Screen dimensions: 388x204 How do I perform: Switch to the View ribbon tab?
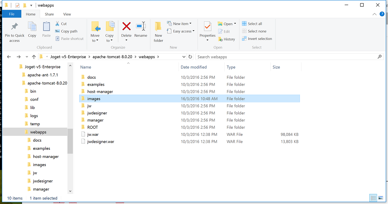(x=67, y=14)
